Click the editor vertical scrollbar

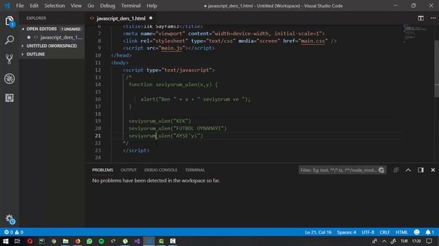click(436, 68)
